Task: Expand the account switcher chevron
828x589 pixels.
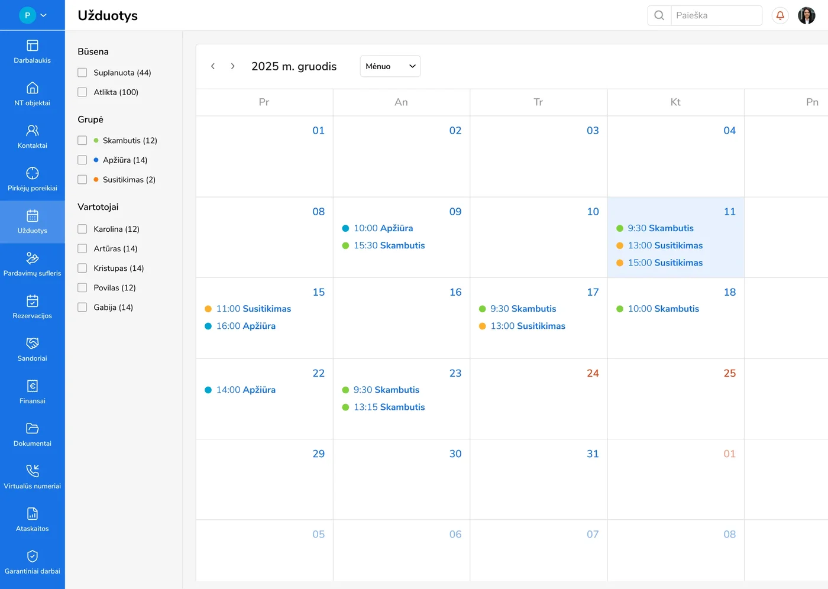Action: [44, 15]
